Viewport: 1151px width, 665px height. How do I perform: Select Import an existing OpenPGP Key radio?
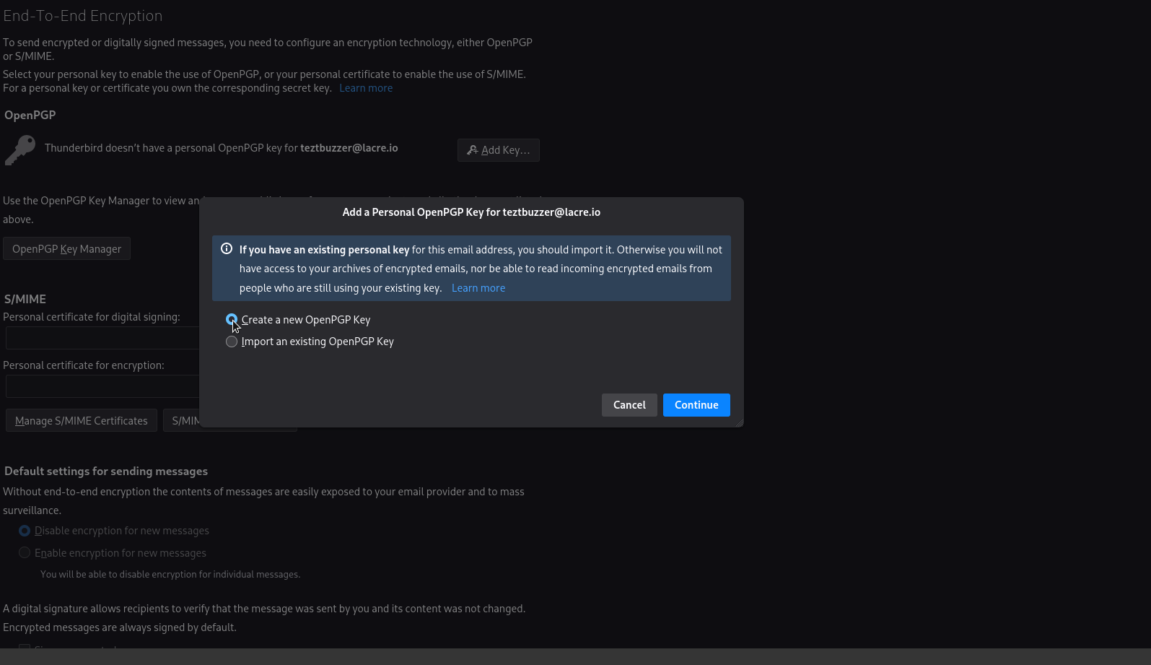pos(232,342)
